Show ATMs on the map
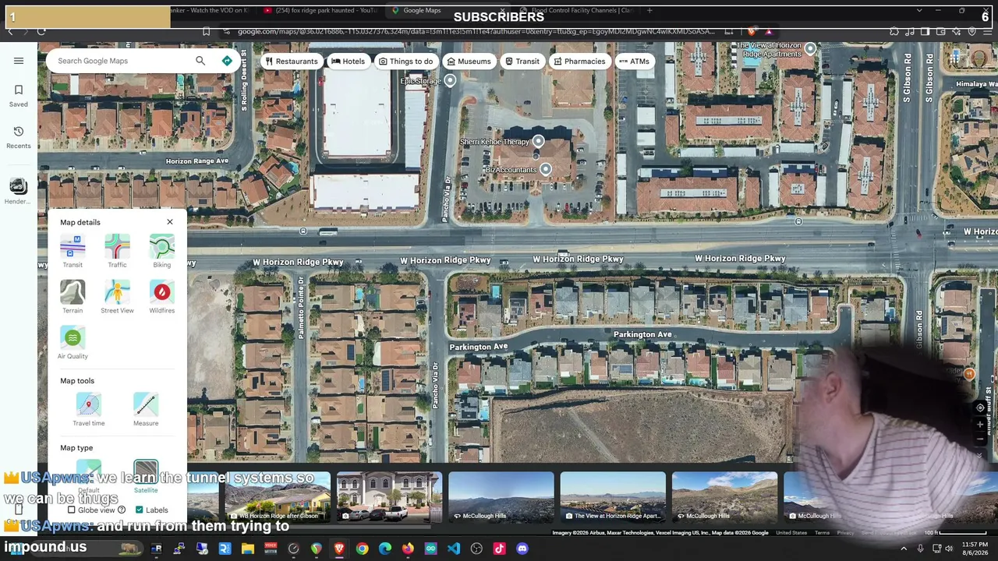The height and width of the screenshot is (561, 998). 633,62
